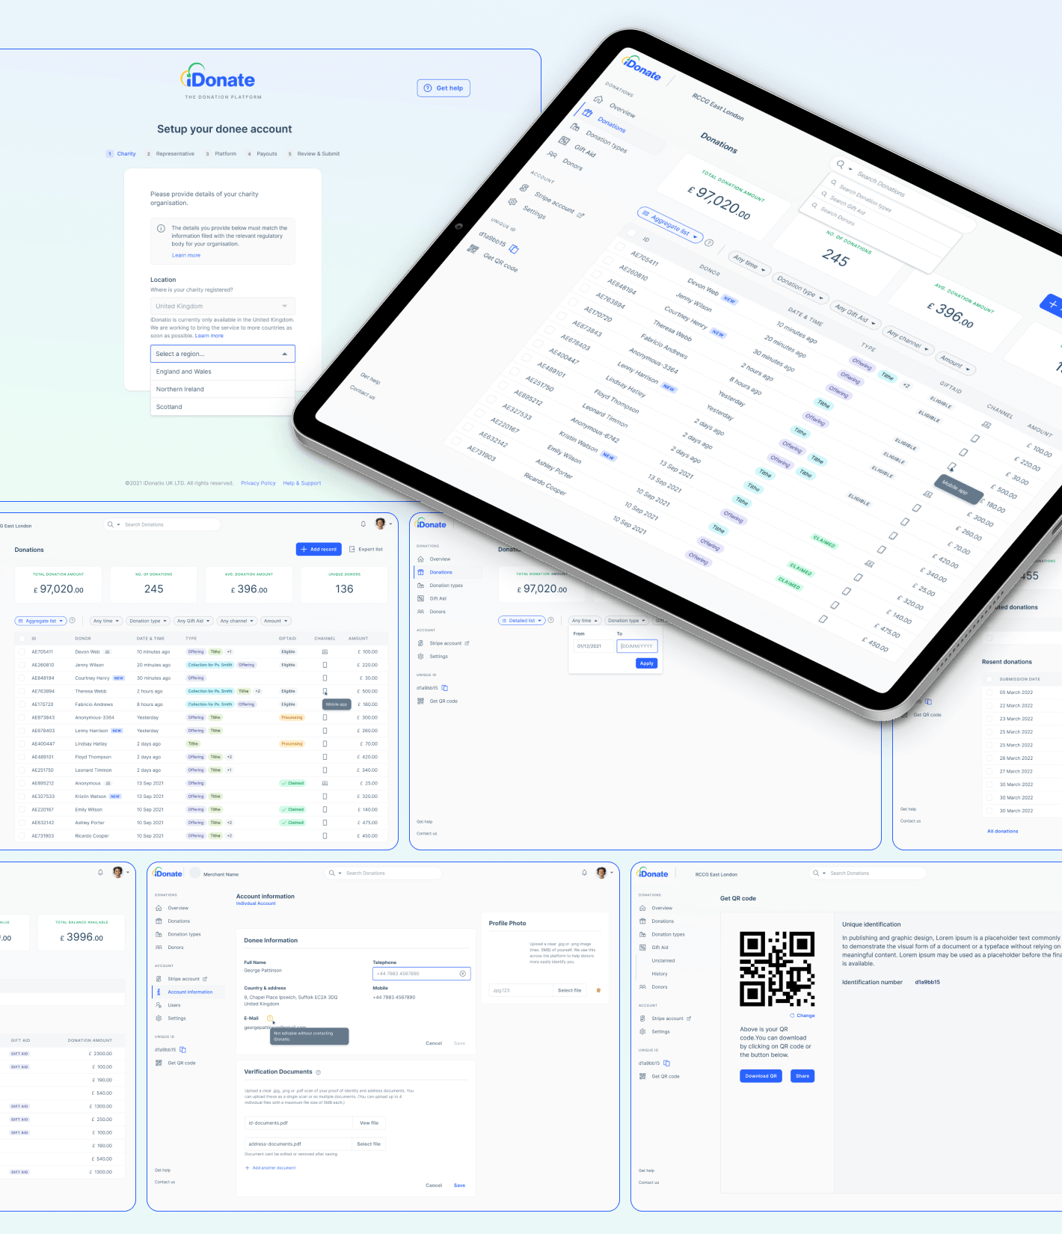Click the iDonate logo in the Get QR code panel

(653, 873)
